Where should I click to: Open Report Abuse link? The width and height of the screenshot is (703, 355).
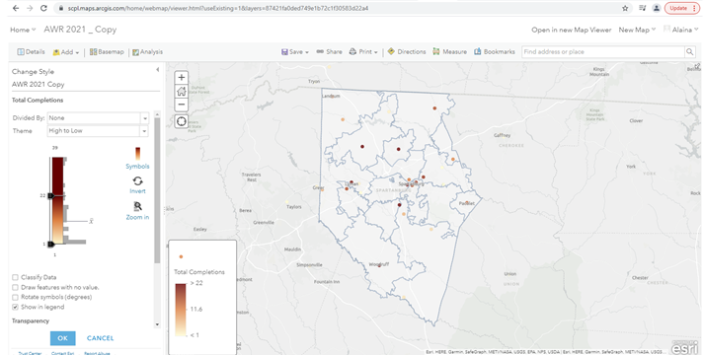[97, 353]
